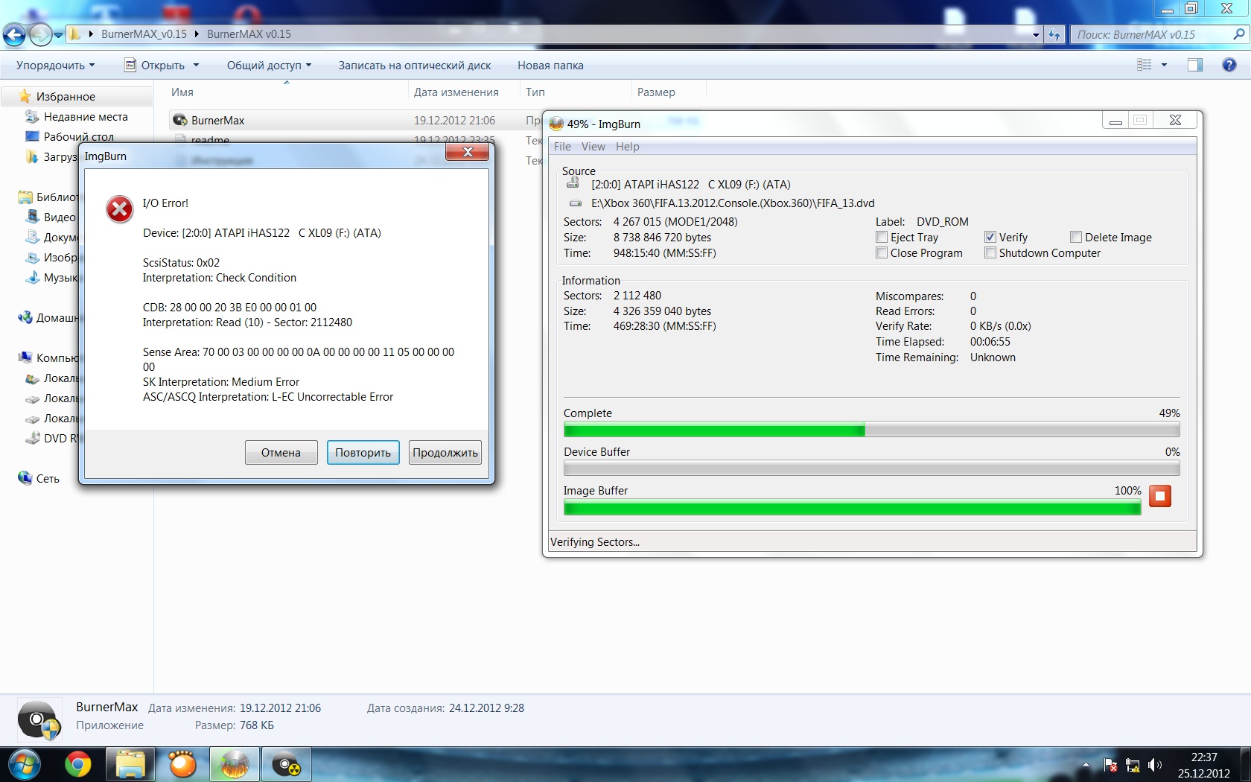The width and height of the screenshot is (1251, 782).
Task: Sort files by Size (Размер) column header
Action: point(668,92)
